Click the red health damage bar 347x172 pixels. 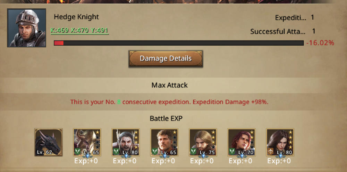179,43
